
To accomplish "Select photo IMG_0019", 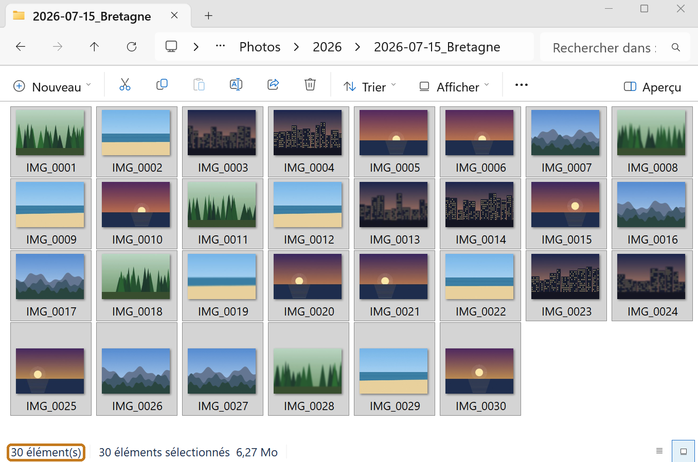I will pos(223,285).
